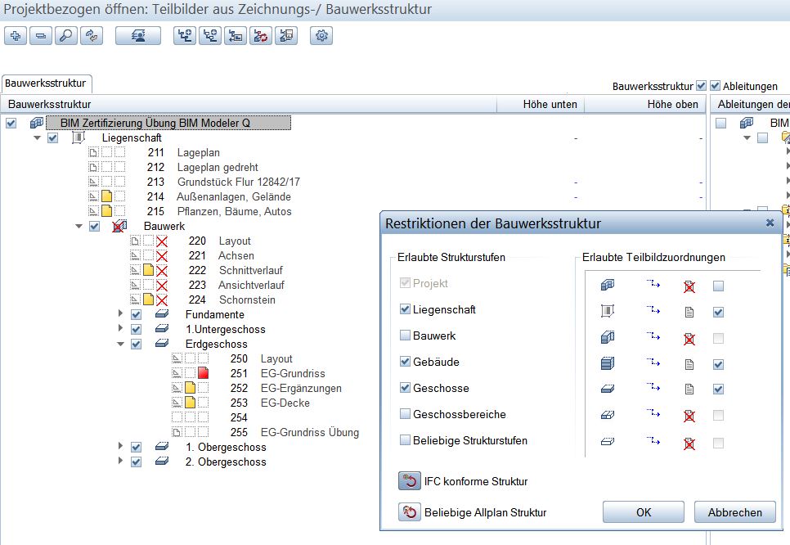This screenshot has height=545, width=790.
Task: Click the minus collapse-all toolbar icon
Action: [x=41, y=36]
